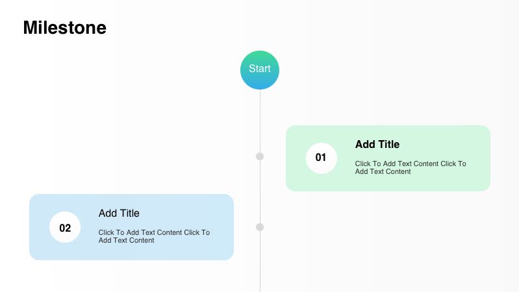This screenshot has height=292, width=519.
Task: Click the lower gray timeline dot
Action: [260, 227]
